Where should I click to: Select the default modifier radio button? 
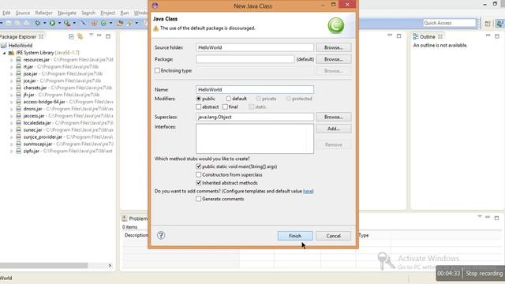228,99
